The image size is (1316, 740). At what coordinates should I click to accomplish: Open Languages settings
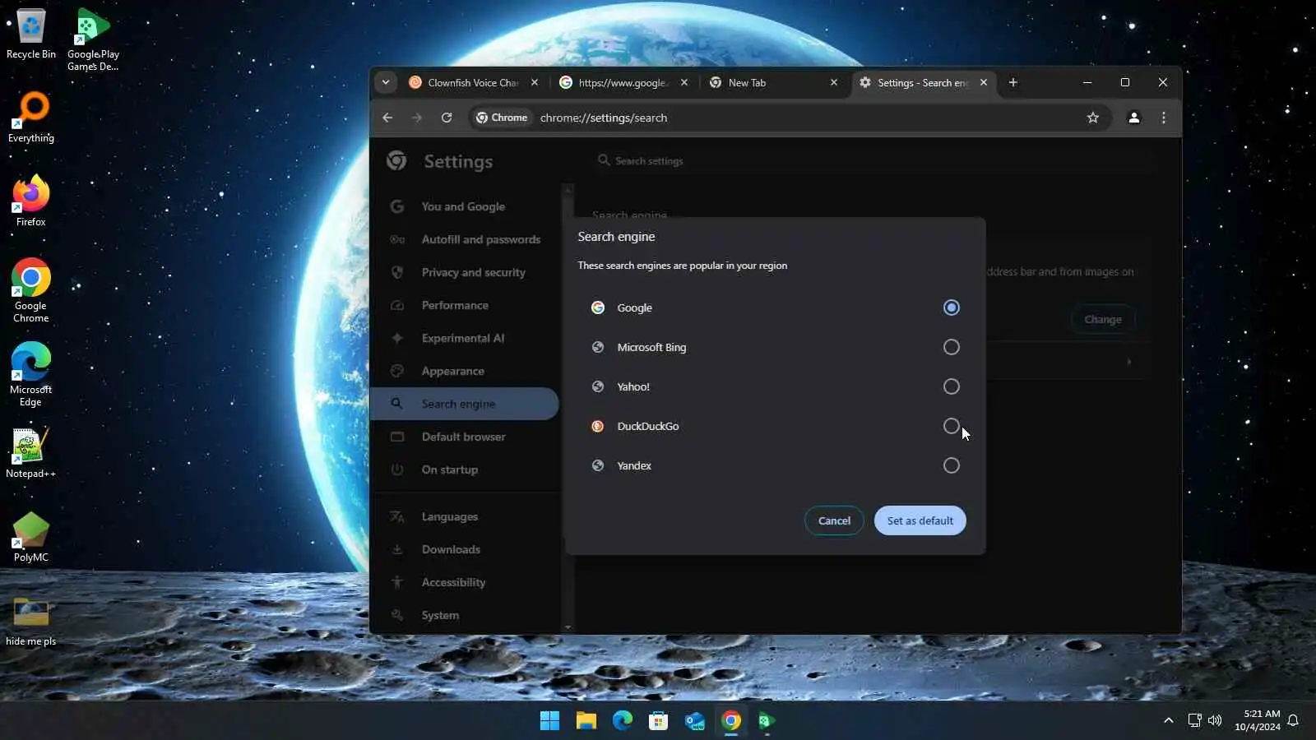[x=464, y=516]
